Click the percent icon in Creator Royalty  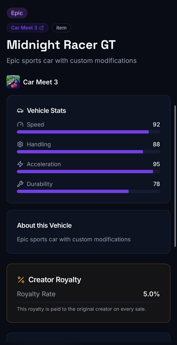pyautogui.click(x=21, y=280)
